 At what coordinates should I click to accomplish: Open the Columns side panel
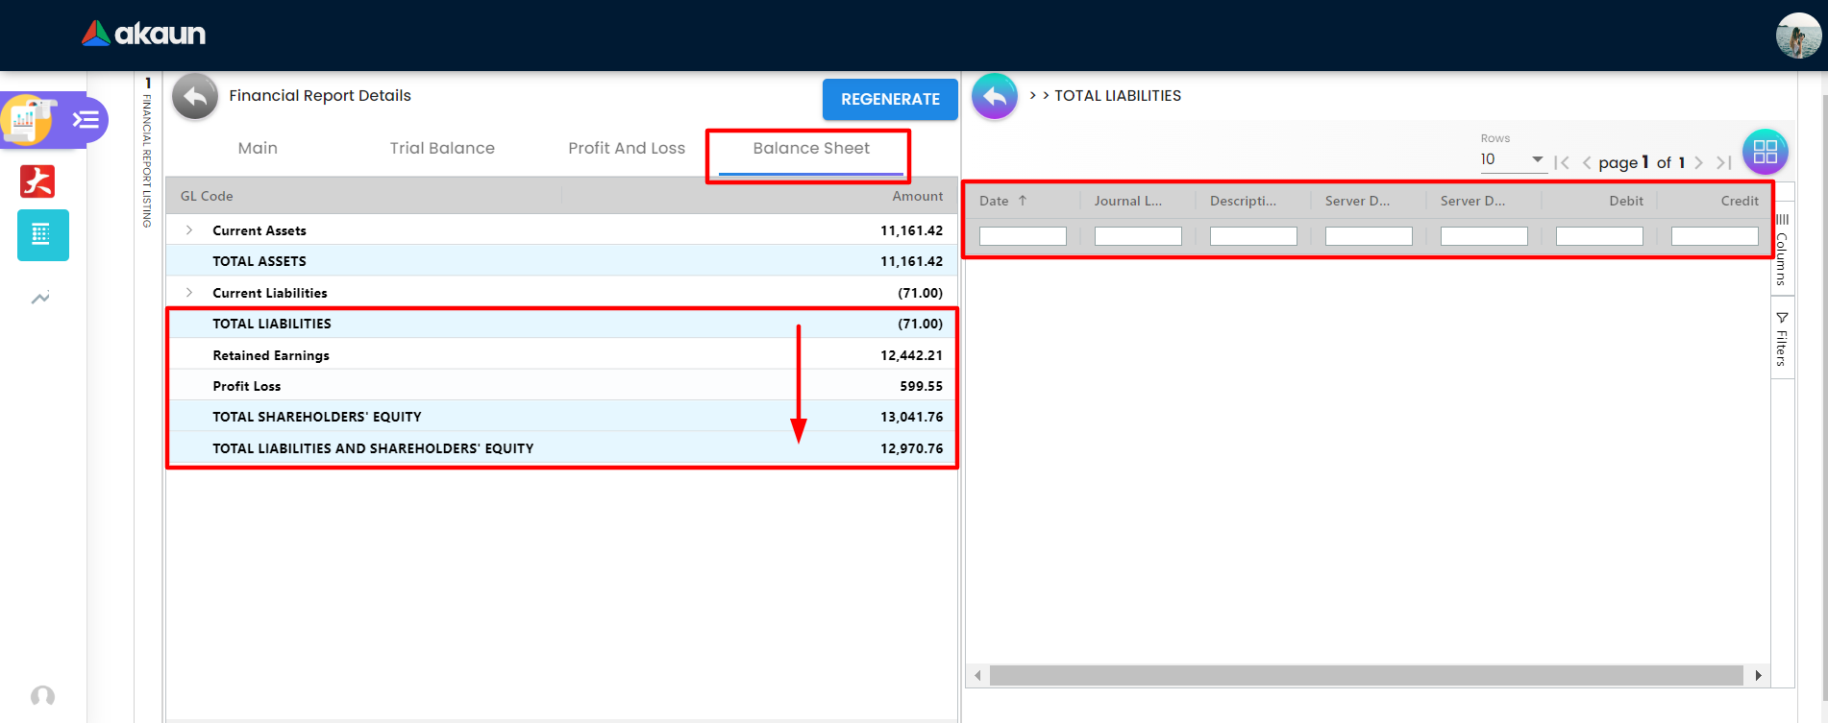pyautogui.click(x=1782, y=250)
